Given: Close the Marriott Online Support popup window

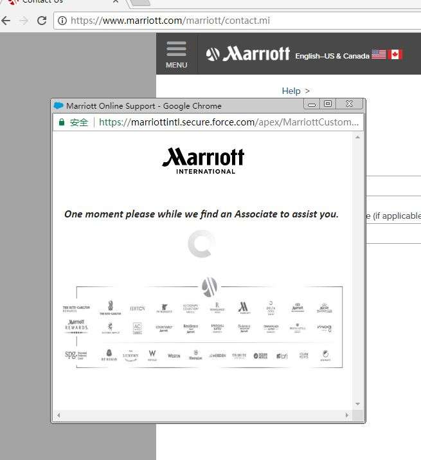Looking at the screenshot, I should click(349, 104).
